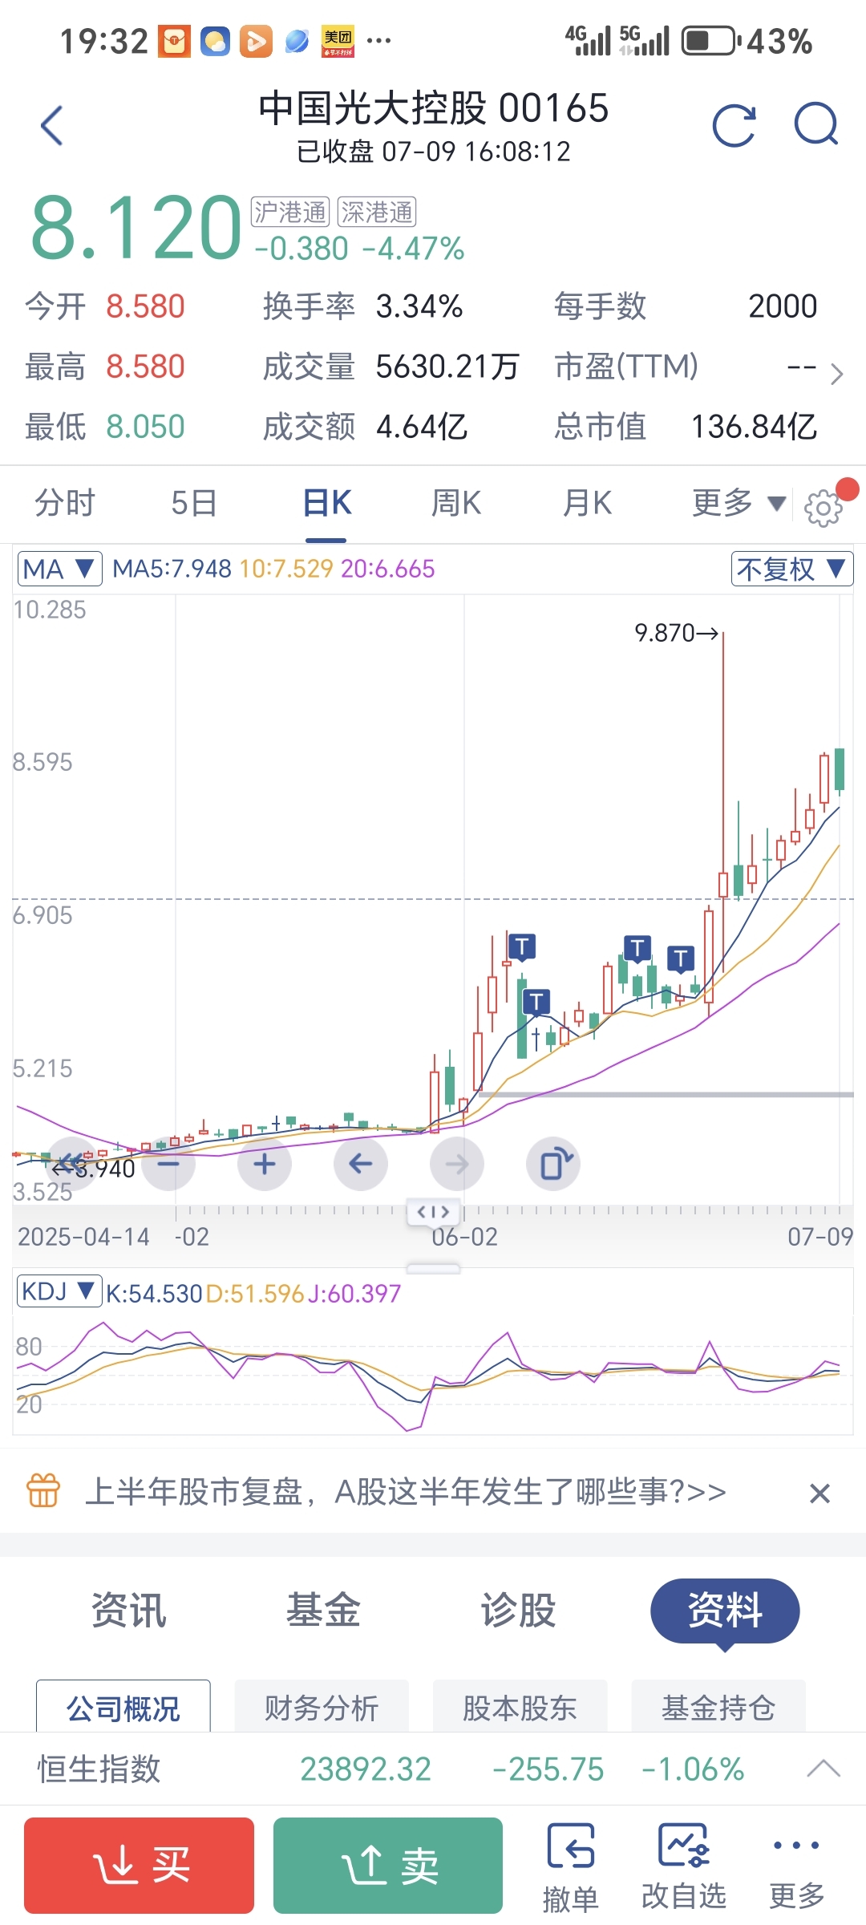Tap the stock price 8.120
Screen dimensions: 866x1925
point(136,228)
